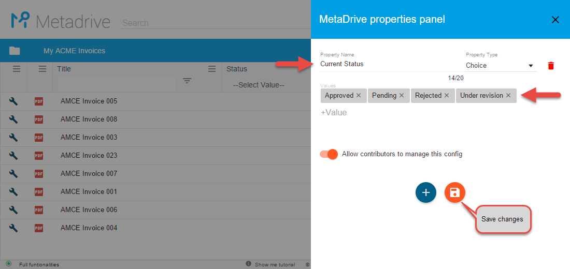Add a new property with plus button
570x269 pixels.
click(425, 192)
